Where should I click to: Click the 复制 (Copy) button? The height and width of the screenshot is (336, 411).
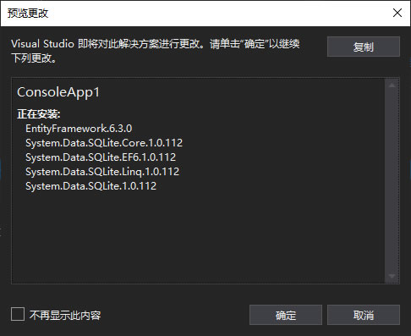[364, 47]
